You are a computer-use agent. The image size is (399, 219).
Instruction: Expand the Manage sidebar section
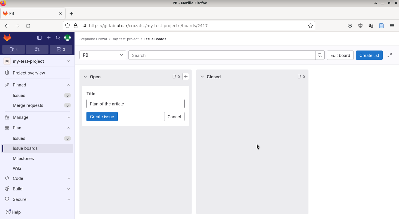pos(37,117)
